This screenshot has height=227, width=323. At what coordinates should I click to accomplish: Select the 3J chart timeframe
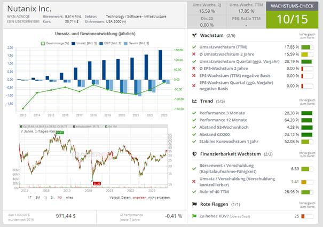click(x=52, y=198)
